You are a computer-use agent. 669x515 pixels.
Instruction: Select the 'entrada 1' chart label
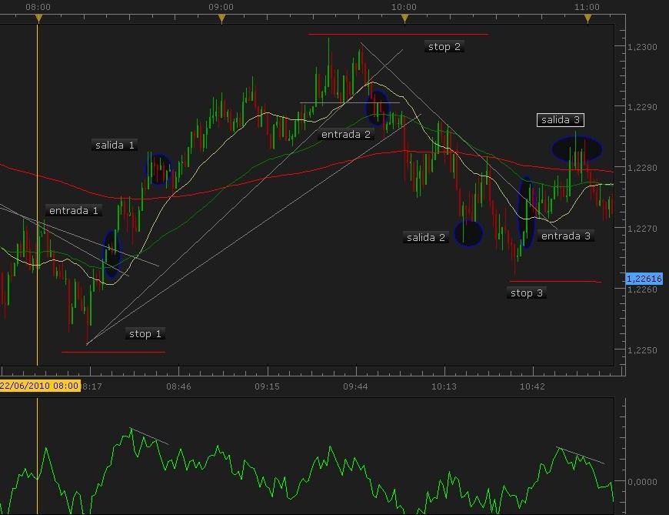[x=74, y=210]
